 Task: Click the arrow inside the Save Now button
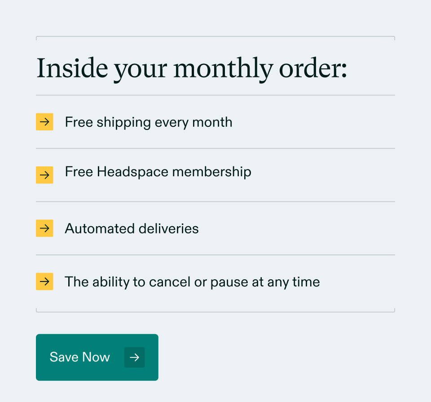[134, 357]
